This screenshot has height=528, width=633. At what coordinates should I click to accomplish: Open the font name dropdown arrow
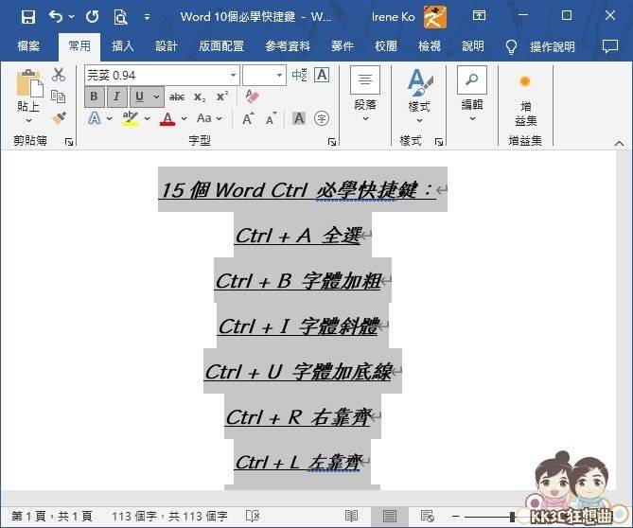pyautogui.click(x=233, y=75)
